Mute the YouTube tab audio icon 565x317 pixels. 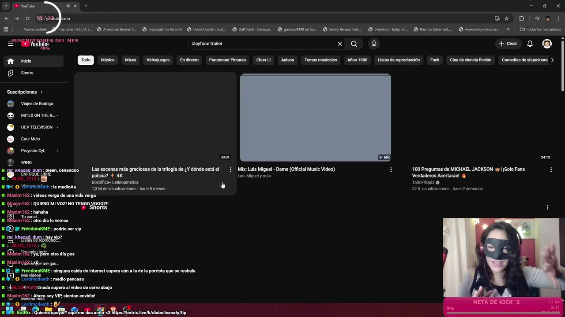coord(68,6)
